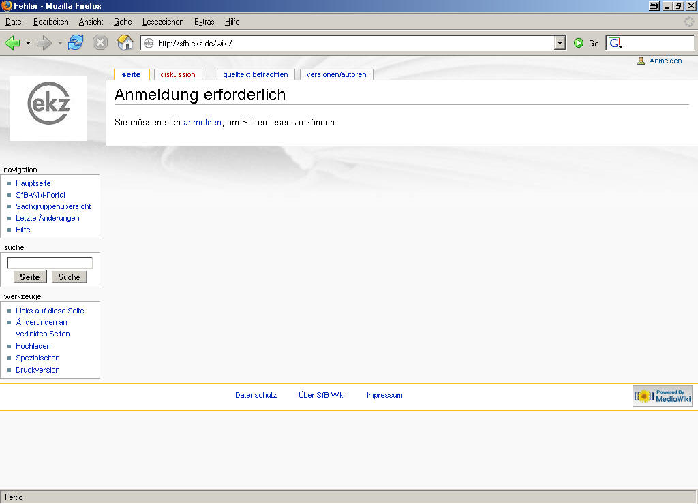Open the Back button history dropdown arrow
The image size is (698, 504).
[28, 43]
